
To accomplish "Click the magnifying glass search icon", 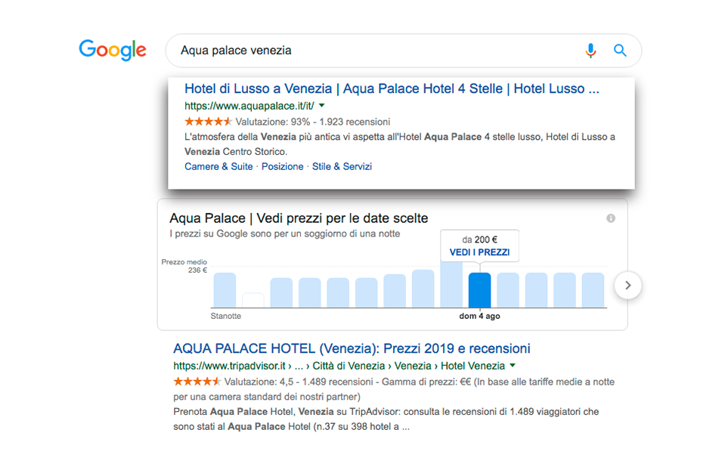I will 620,50.
